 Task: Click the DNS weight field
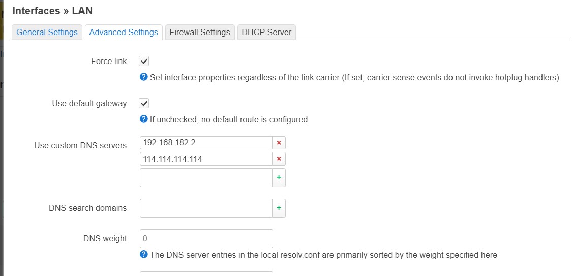206,238
